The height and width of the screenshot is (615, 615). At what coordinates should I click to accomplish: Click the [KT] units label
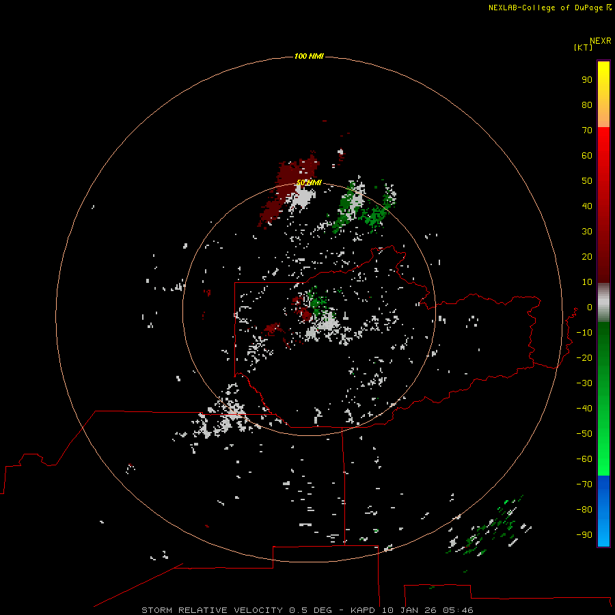tap(583, 47)
